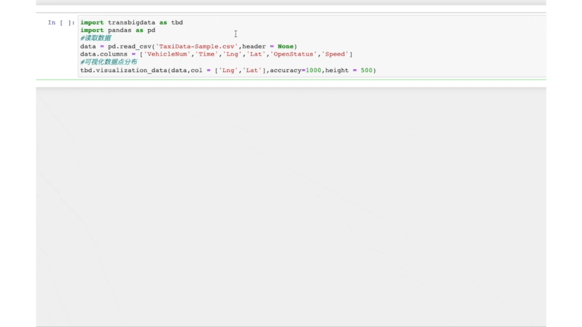Click the 'Lng' string in the col list
Viewport: 582px width, 327px height.
[229, 70]
